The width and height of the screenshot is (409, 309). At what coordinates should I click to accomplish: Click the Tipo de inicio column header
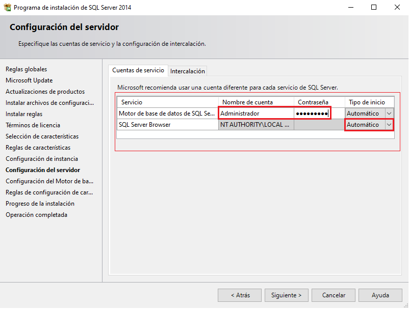(x=369, y=102)
